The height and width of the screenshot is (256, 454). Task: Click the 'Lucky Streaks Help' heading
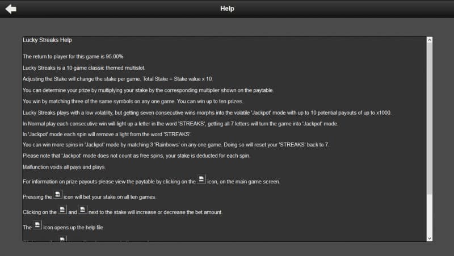(47, 40)
